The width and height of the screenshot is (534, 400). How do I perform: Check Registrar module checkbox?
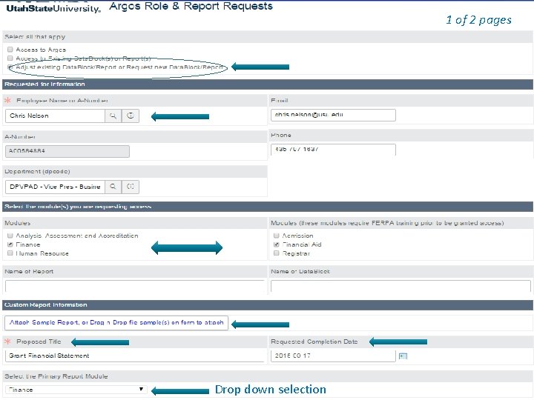coord(277,253)
